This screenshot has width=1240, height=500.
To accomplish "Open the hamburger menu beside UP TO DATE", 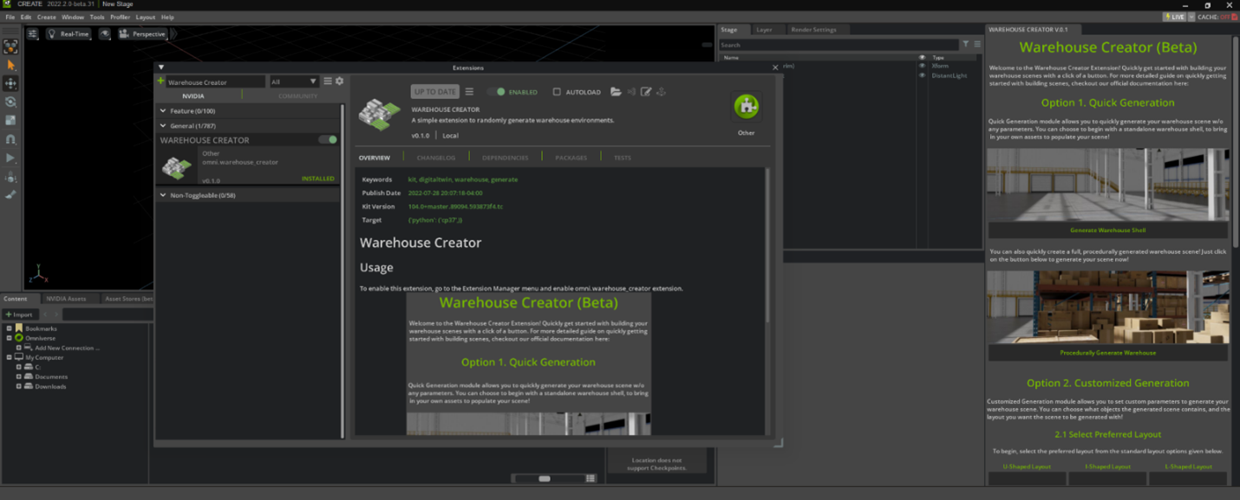I will coord(469,92).
